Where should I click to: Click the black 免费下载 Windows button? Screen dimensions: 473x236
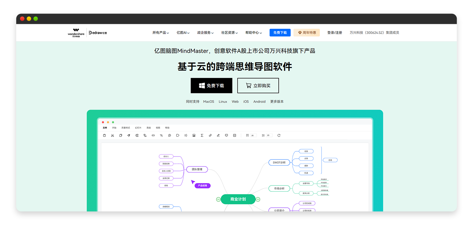211,86
